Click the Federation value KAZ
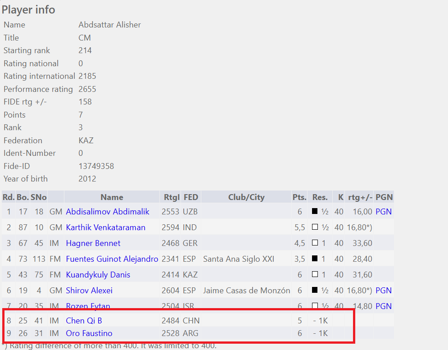448x350 pixels. coord(86,141)
